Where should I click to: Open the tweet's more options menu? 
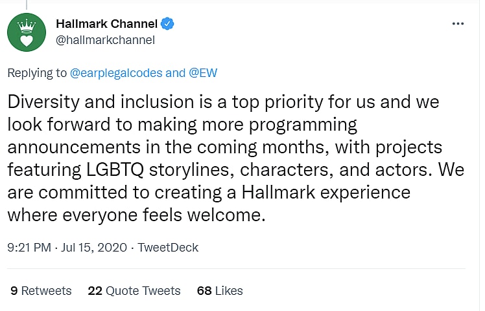(458, 23)
